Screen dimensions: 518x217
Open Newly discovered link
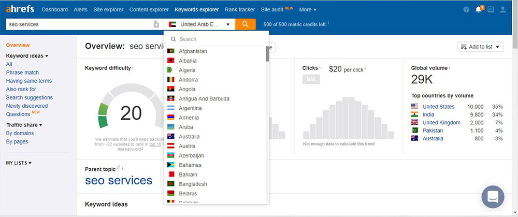coord(27,106)
